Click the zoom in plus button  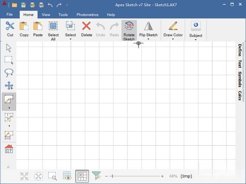pos(162,176)
